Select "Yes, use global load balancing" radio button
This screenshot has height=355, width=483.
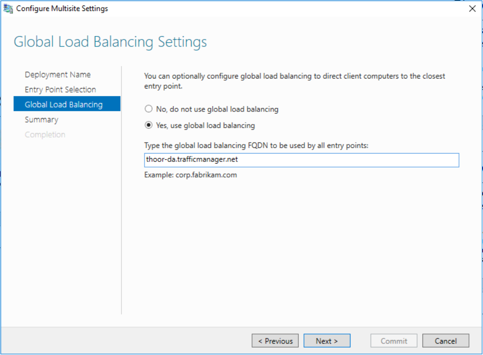tap(149, 125)
